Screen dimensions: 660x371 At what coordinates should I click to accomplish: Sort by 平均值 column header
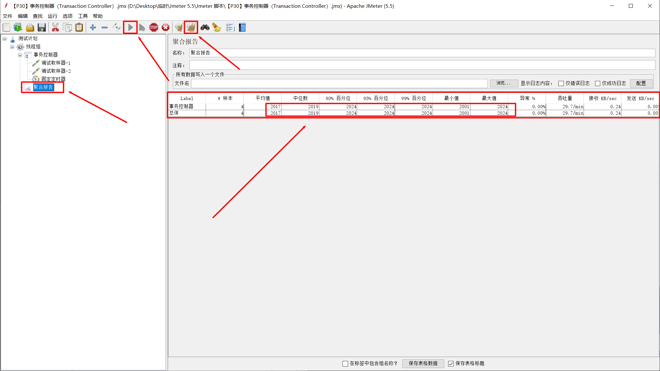263,98
